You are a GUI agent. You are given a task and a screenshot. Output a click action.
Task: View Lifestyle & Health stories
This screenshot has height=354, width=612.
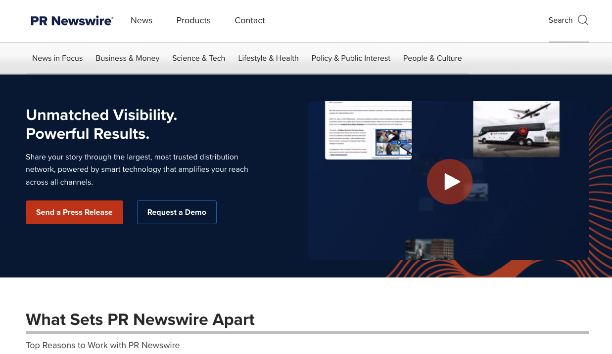[268, 58]
